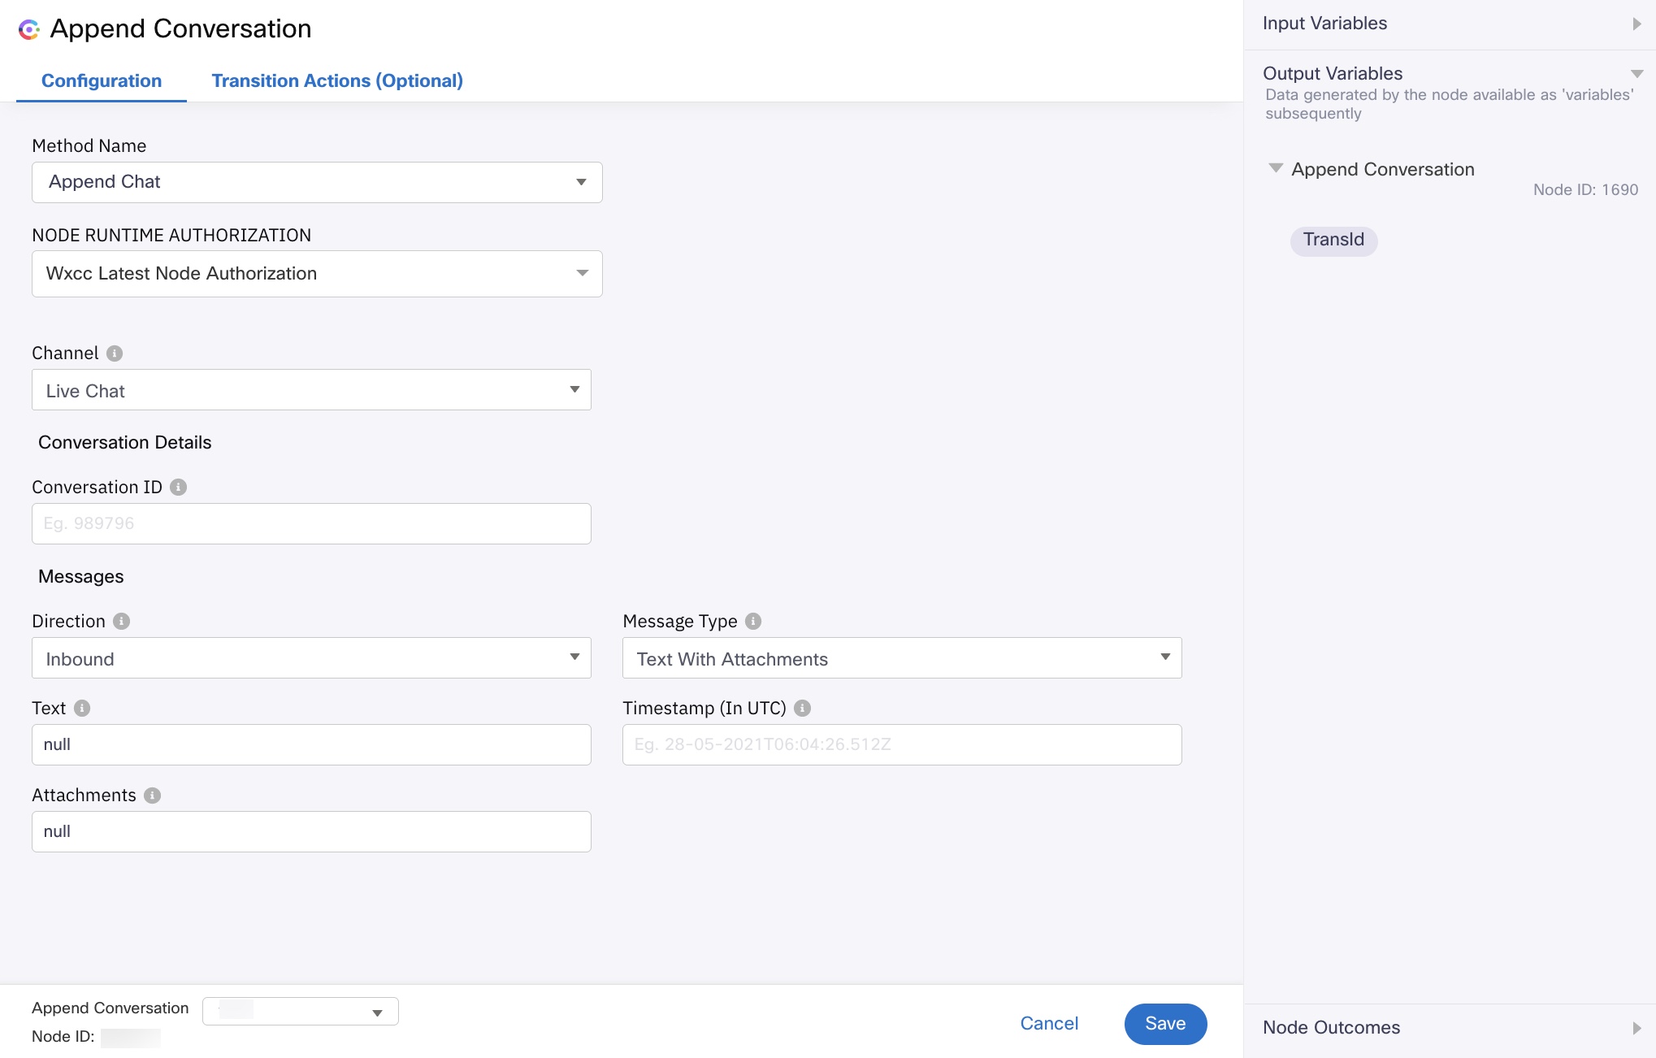The image size is (1656, 1058).
Task: Click the info icon next to Channel
Action: (x=115, y=353)
